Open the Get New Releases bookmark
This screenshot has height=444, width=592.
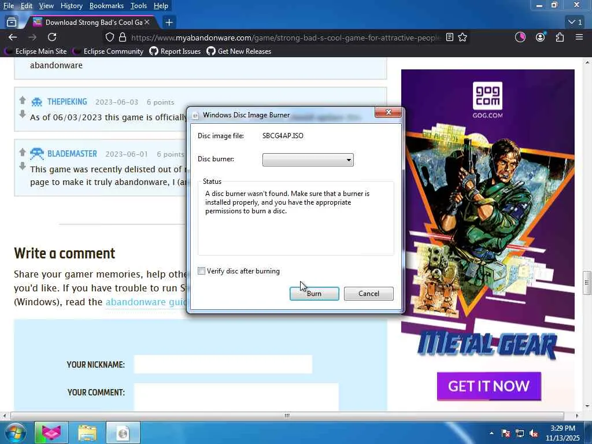(239, 51)
